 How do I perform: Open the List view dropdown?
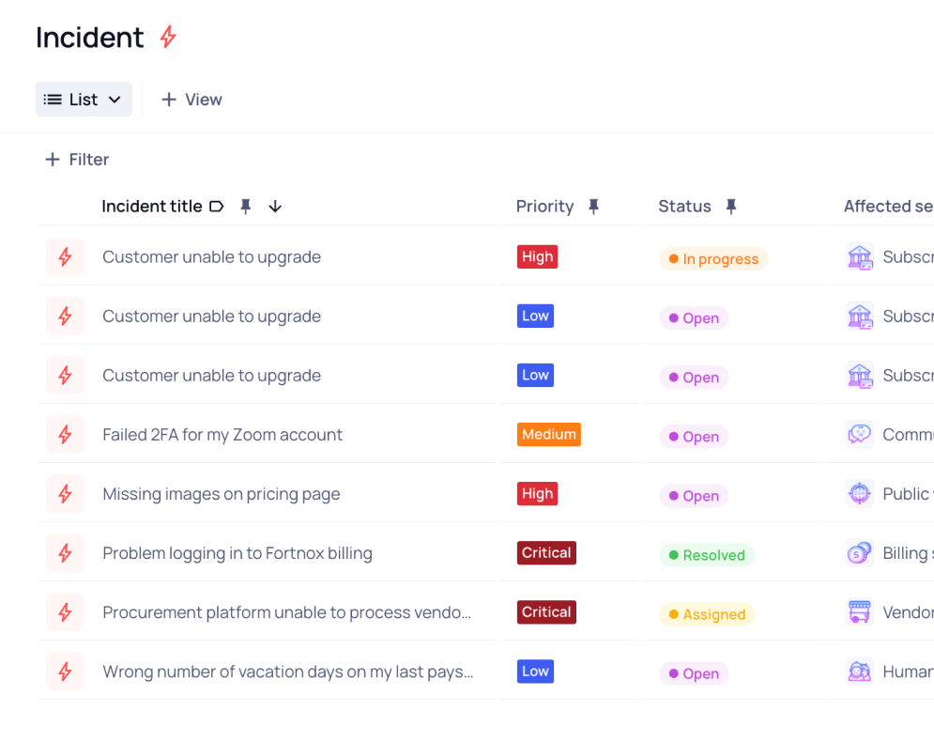click(x=84, y=100)
